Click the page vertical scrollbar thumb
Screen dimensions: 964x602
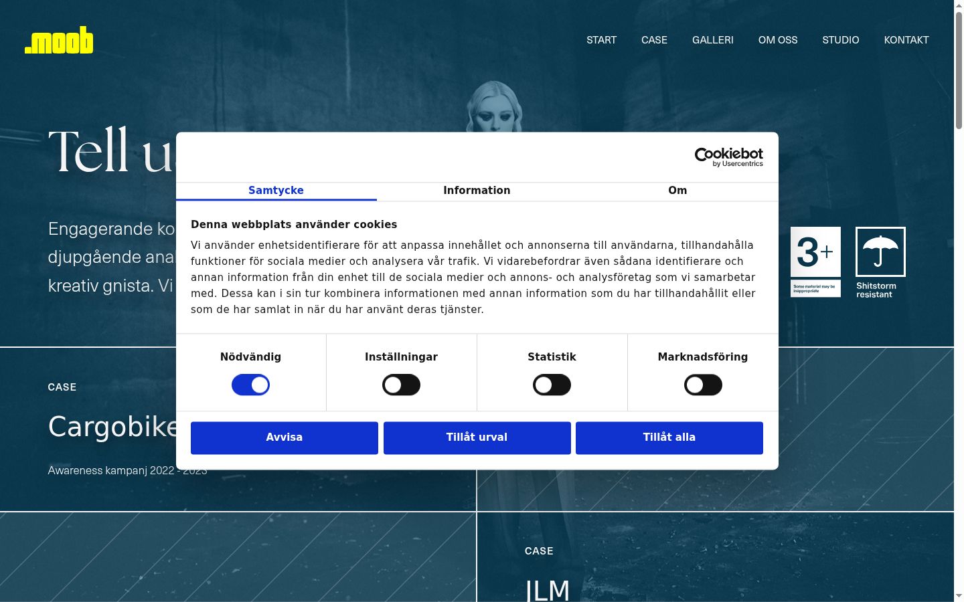coord(959,70)
